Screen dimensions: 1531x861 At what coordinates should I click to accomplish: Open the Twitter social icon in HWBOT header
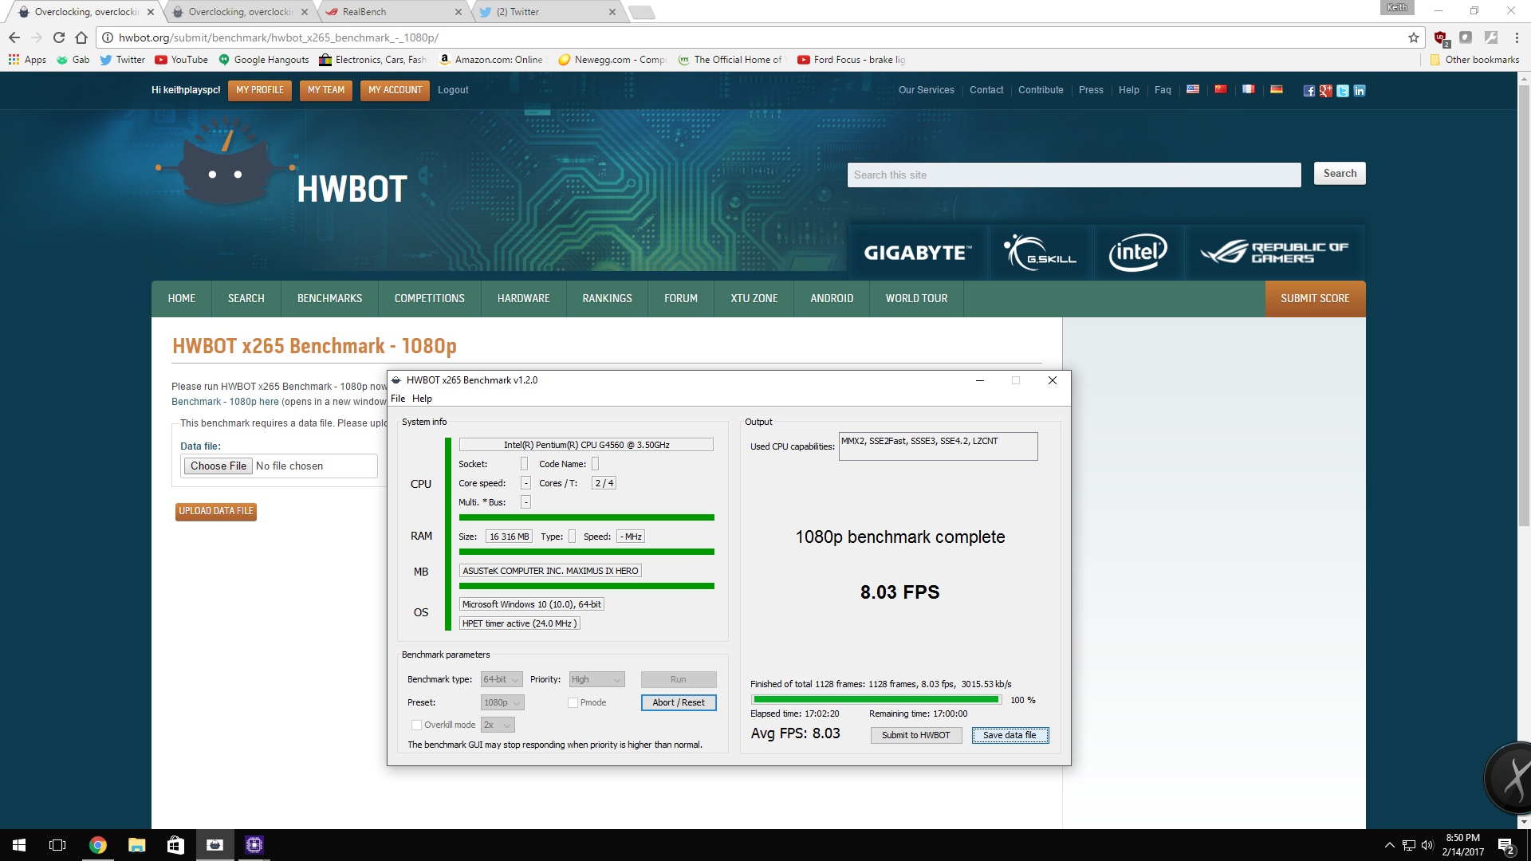[x=1343, y=91]
